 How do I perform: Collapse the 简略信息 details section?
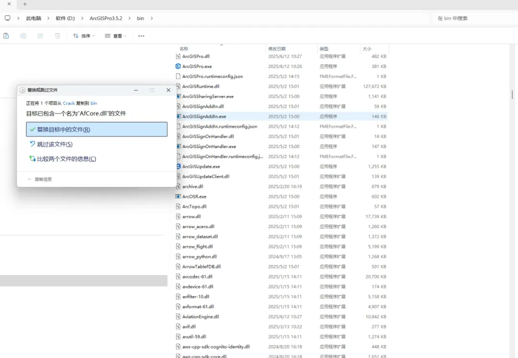tap(40, 179)
